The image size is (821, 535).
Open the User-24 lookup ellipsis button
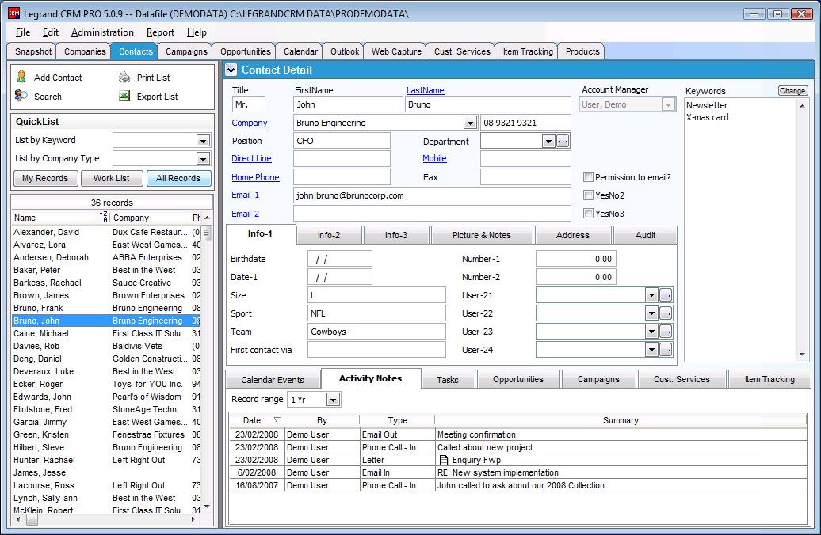[666, 350]
